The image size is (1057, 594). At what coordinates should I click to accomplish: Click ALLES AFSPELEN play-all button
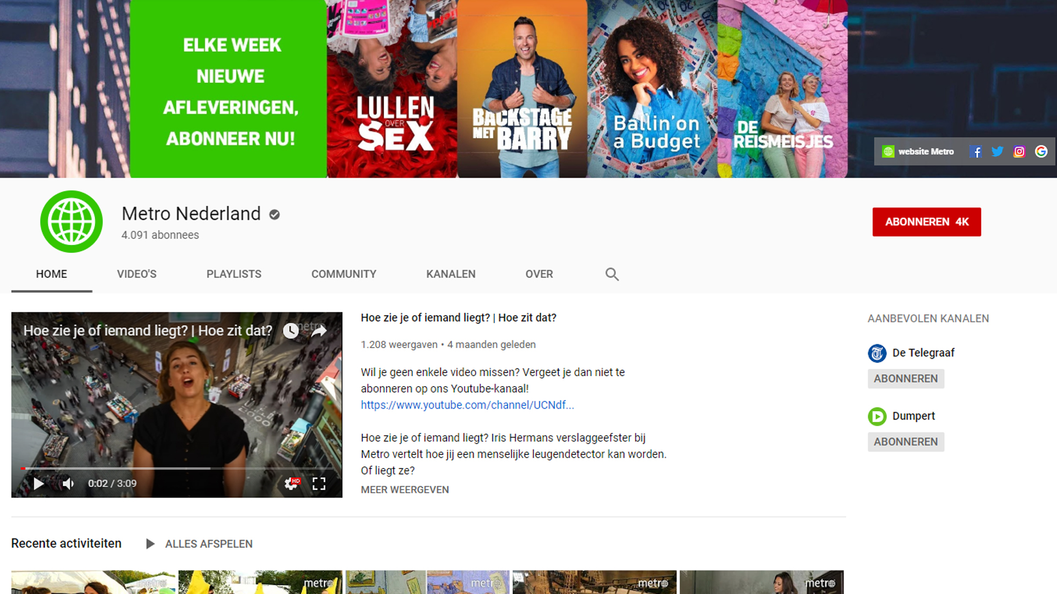click(199, 544)
